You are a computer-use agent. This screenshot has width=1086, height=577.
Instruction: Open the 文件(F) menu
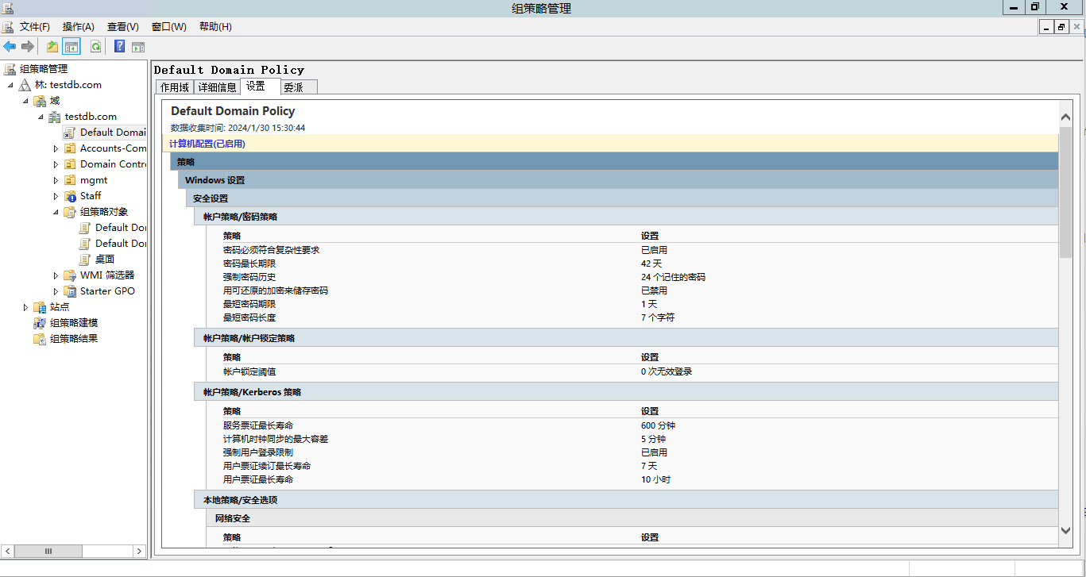pyautogui.click(x=35, y=27)
